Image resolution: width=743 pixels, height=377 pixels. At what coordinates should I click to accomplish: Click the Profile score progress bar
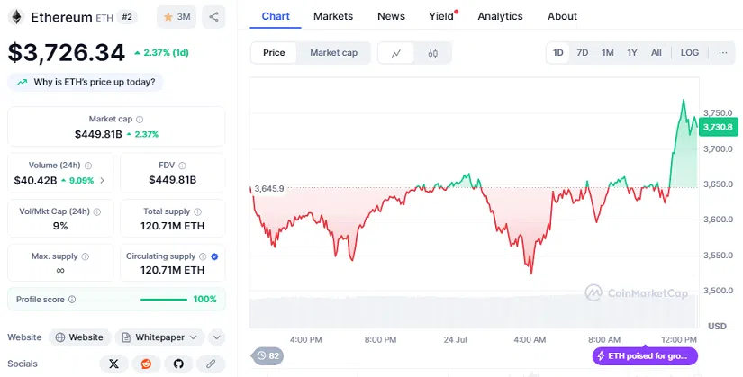pyautogui.click(x=166, y=299)
